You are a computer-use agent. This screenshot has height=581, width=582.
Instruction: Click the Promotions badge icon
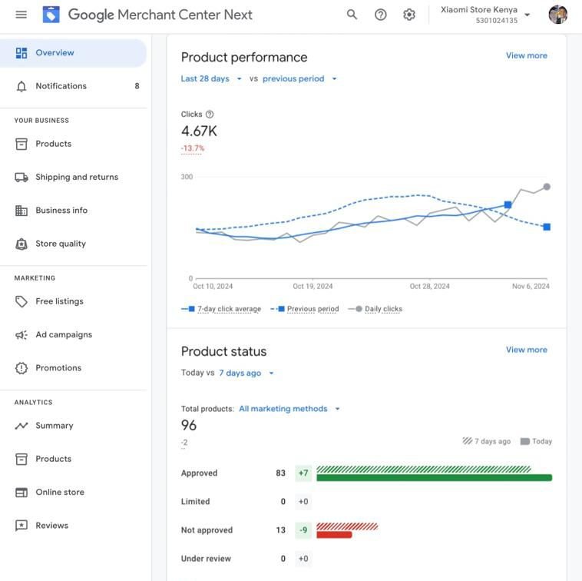(21, 368)
